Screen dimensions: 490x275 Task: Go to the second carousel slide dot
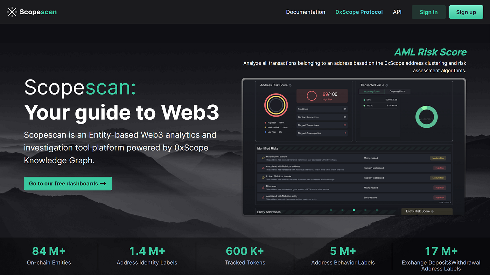pos(342,210)
